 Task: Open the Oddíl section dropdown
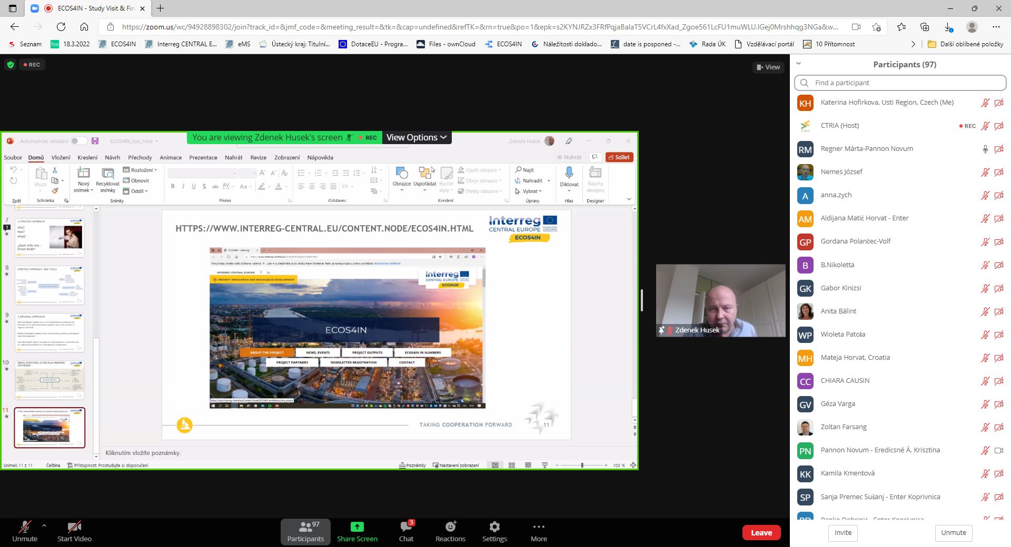click(x=136, y=191)
